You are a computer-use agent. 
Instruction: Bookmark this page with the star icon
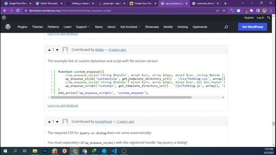[224, 10]
